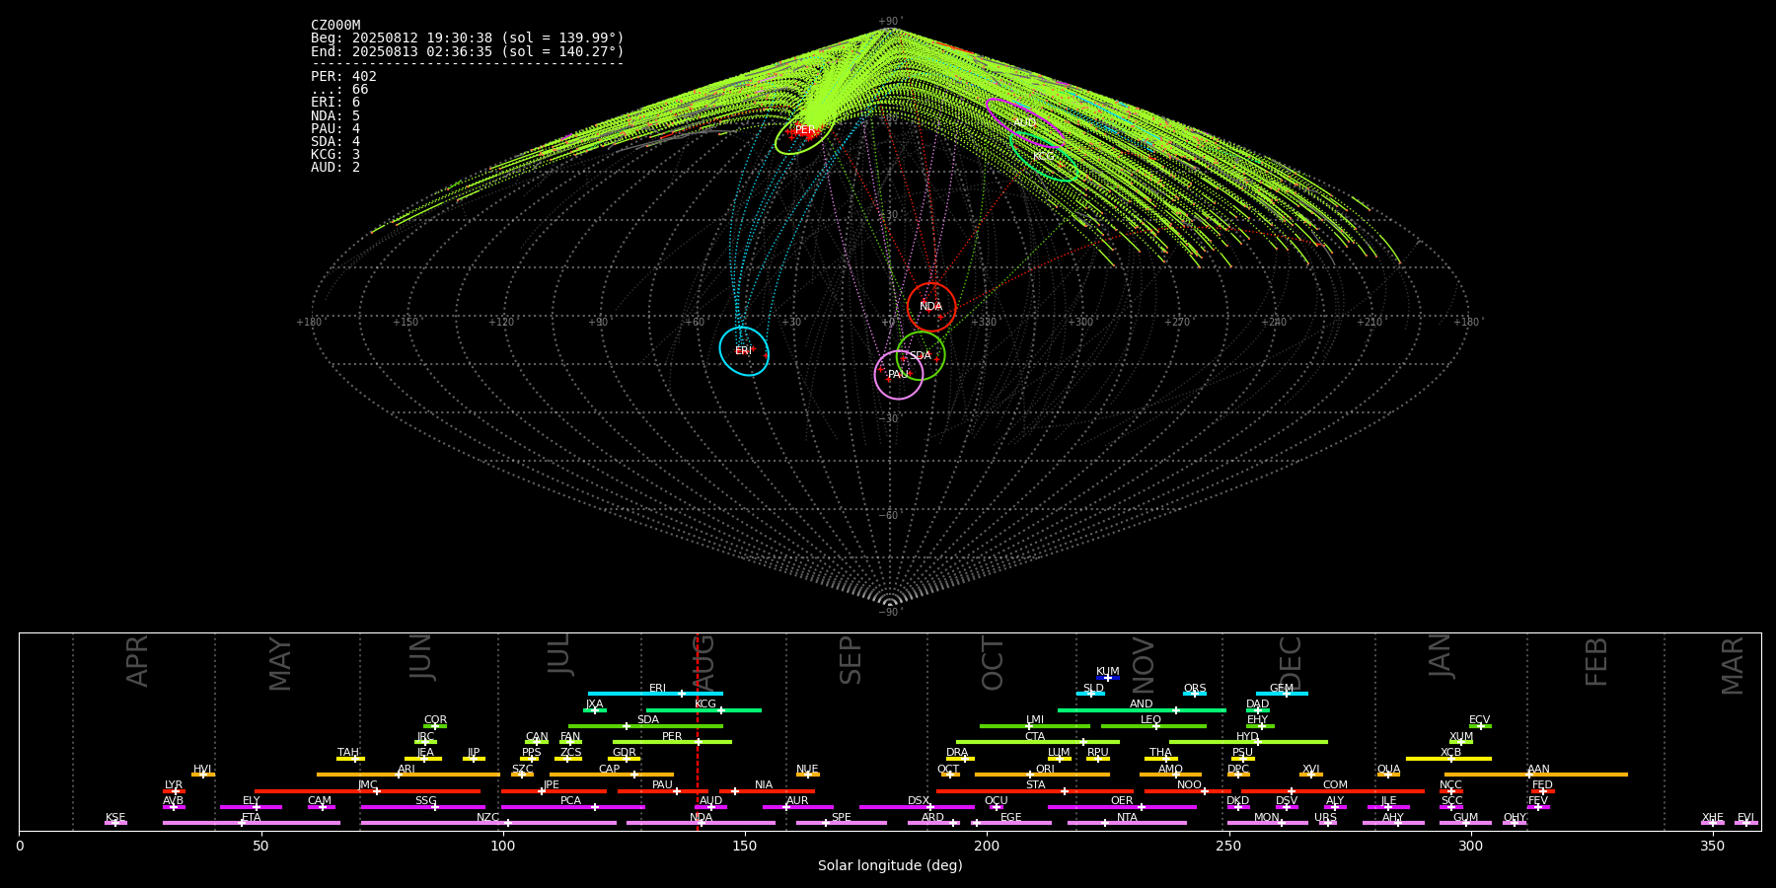Click the APR month label in timeline

(137, 661)
